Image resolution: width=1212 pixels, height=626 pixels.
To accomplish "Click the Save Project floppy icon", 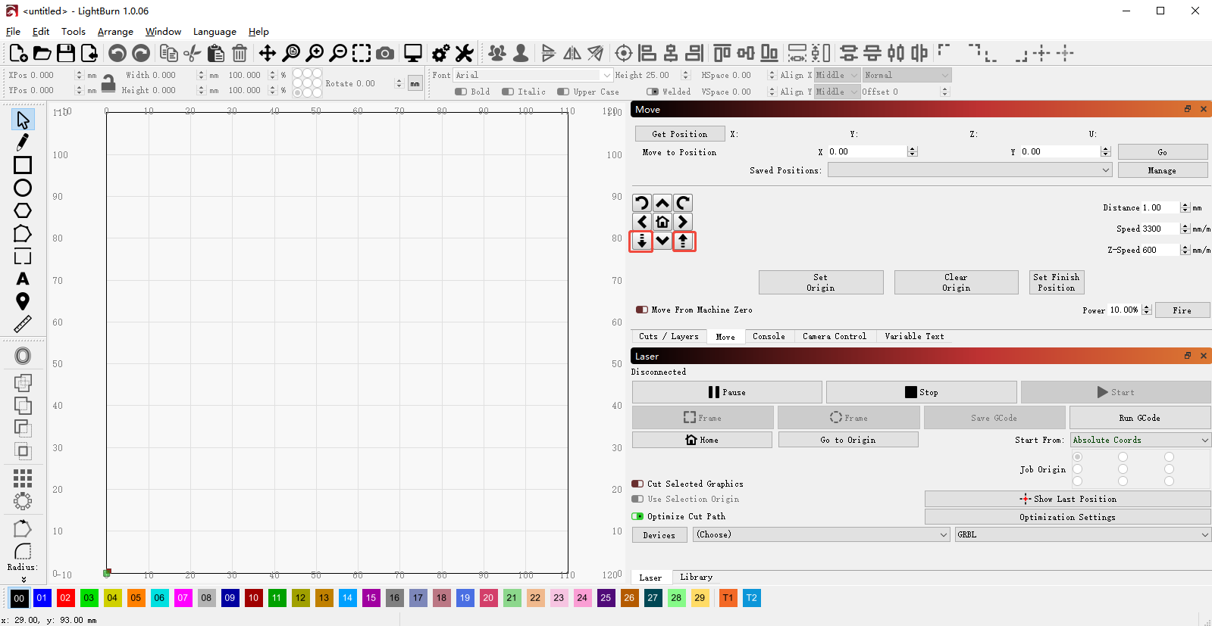I will (66, 53).
